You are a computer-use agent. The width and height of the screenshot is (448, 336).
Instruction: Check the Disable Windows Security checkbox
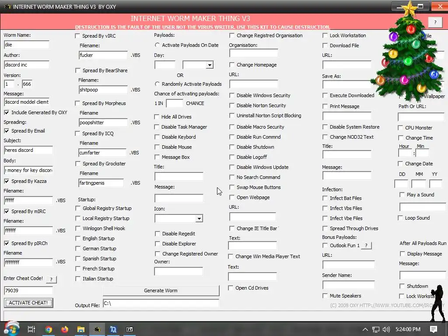pyautogui.click(x=232, y=95)
